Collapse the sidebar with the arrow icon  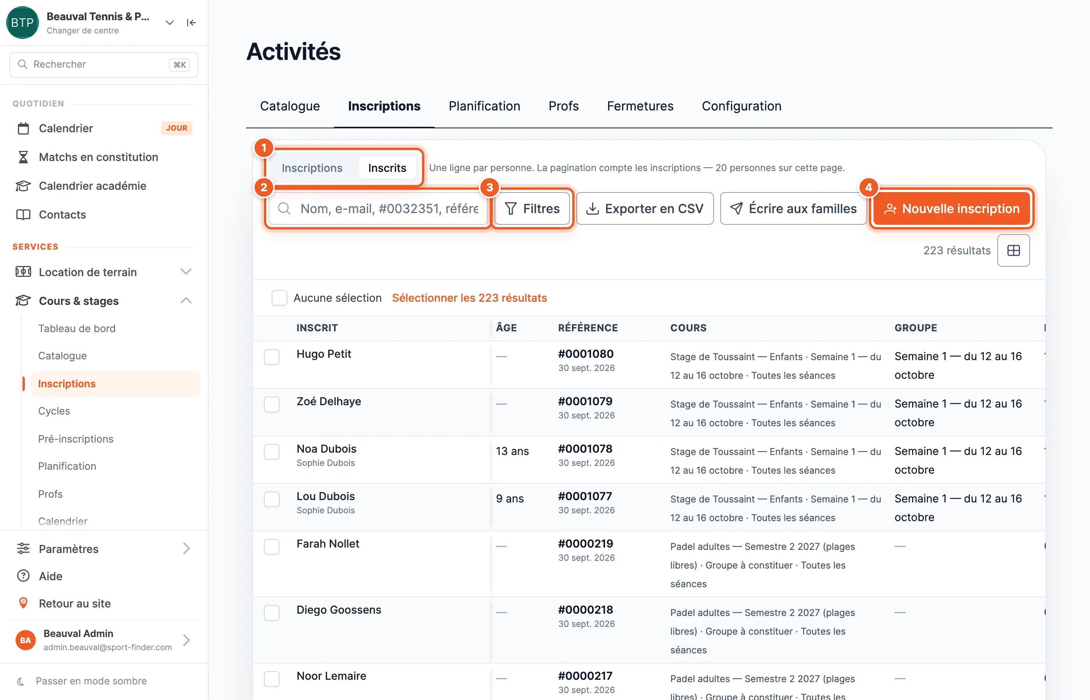point(191,23)
